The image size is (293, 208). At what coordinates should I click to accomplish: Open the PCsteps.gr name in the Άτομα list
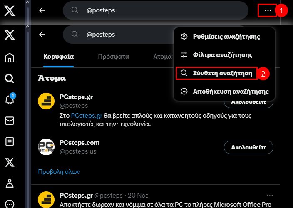pos(76,97)
